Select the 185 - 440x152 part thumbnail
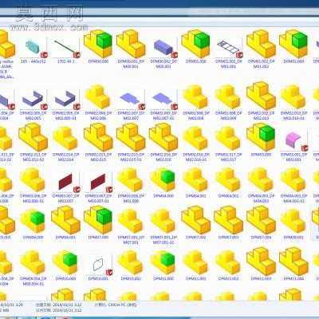Screen dimensions: 319x319 tap(33, 48)
